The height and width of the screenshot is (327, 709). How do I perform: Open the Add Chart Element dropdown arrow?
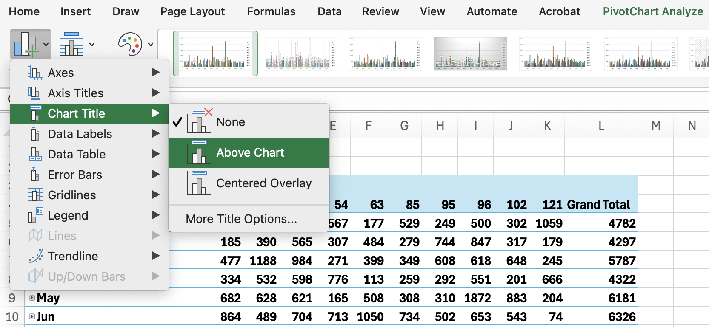[x=46, y=44]
